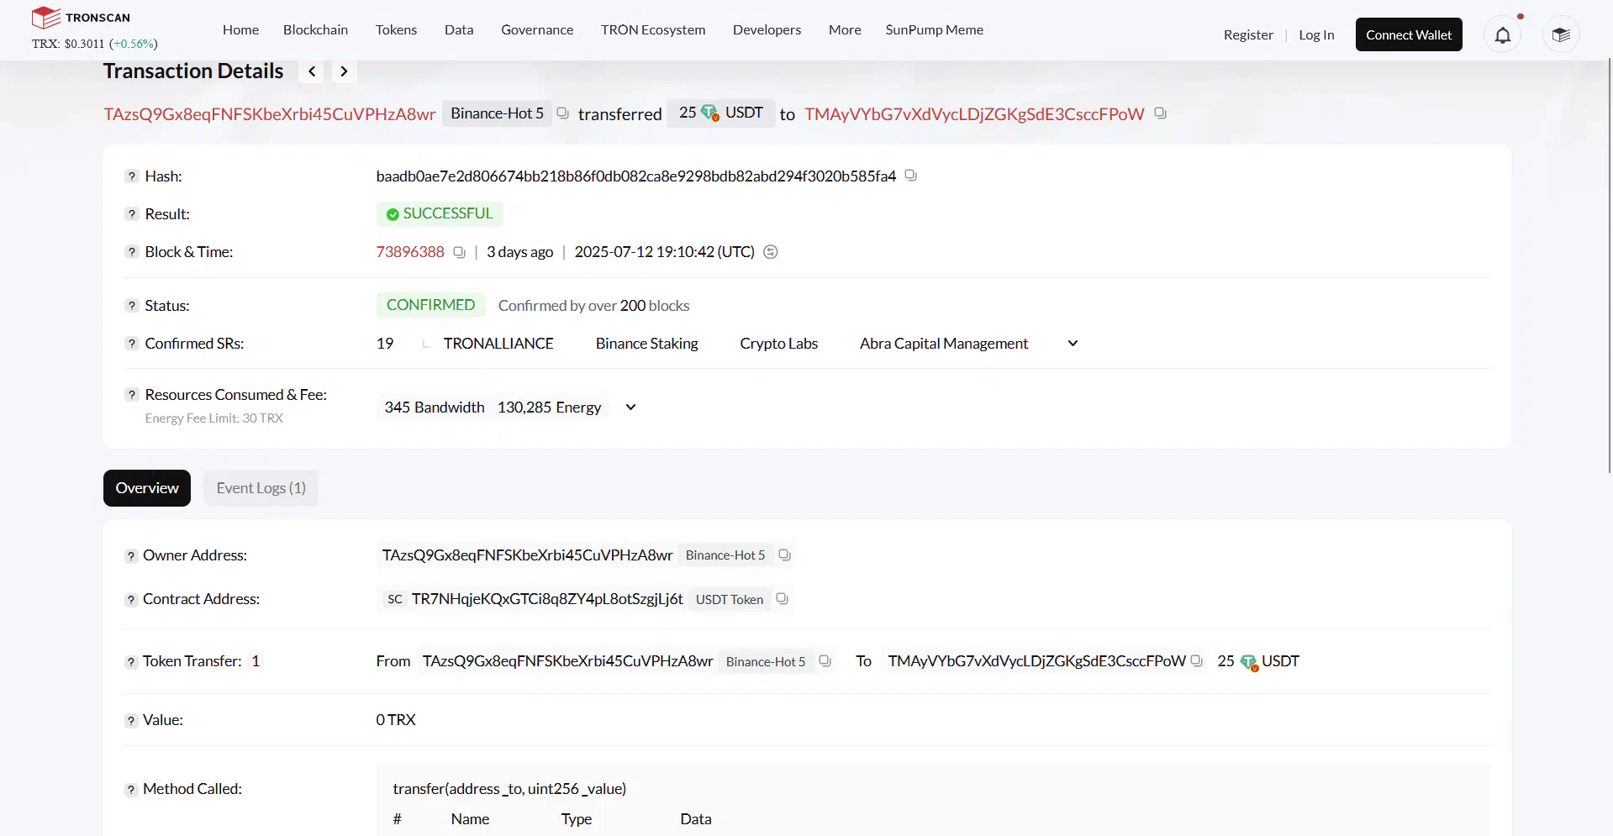Select the Overview tab
The image size is (1613, 836).
147,488
